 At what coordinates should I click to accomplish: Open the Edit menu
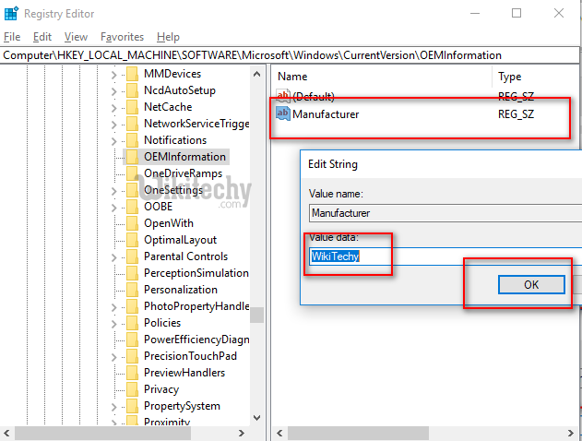pos(42,37)
